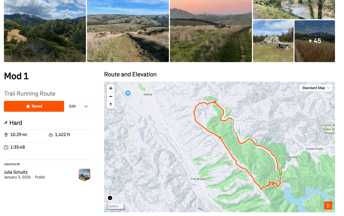Open the creek photo thumbnail
This screenshot has height=216, width=344.
click(x=294, y=9)
